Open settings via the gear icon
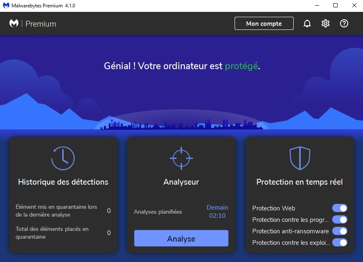This screenshot has width=363, height=262. coord(326,23)
